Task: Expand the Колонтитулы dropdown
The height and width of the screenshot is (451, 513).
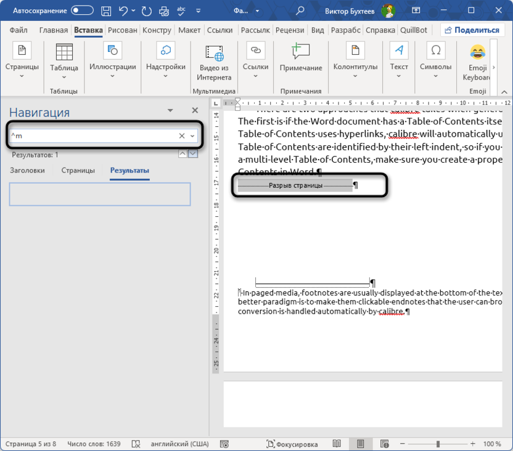Action: tap(355, 76)
